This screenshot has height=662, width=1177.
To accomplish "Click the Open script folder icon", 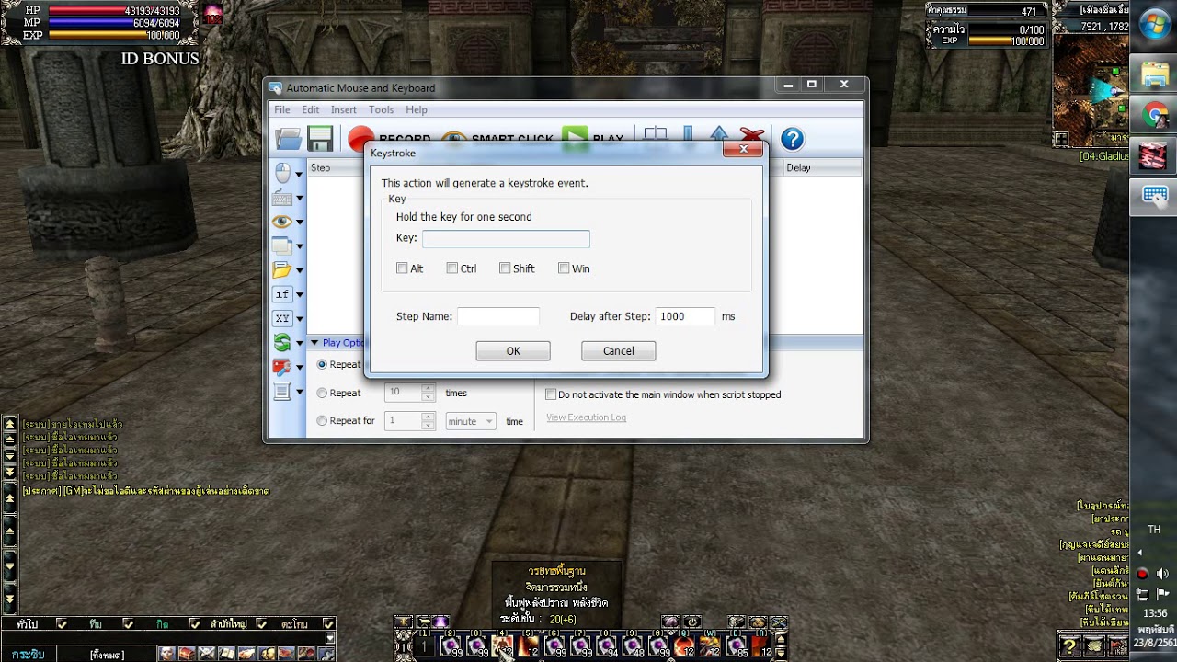I will point(289,139).
